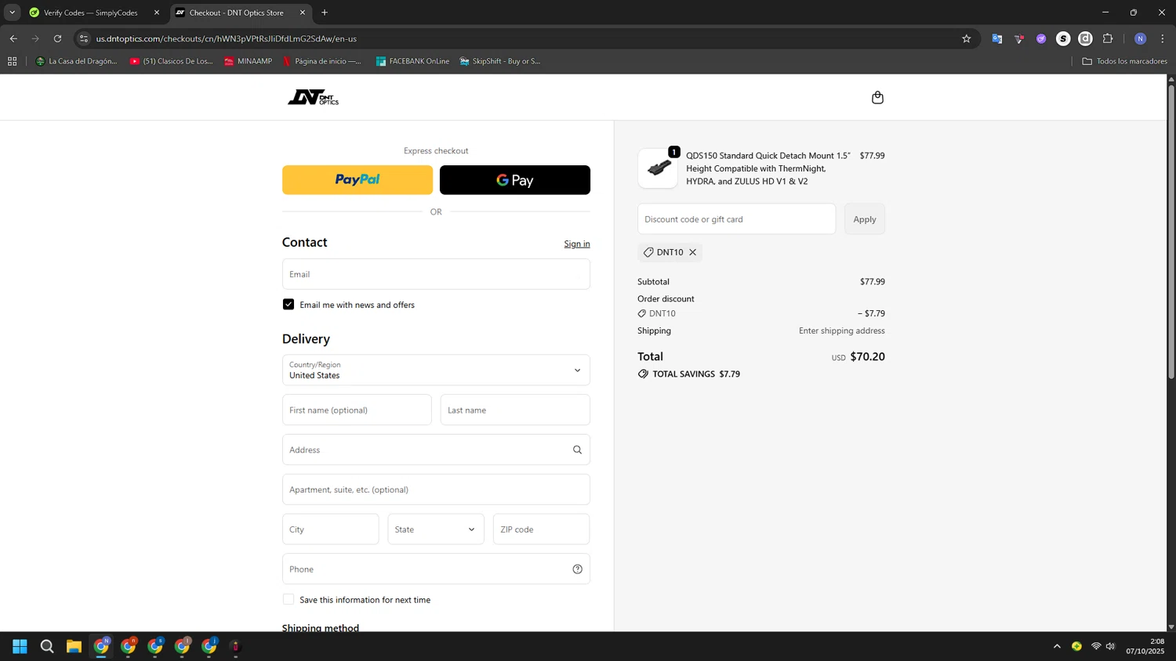Click the QDS150 Standard Quick Detach Mount title
The width and height of the screenshot is (1176, 661).
[x=768, y=168]
